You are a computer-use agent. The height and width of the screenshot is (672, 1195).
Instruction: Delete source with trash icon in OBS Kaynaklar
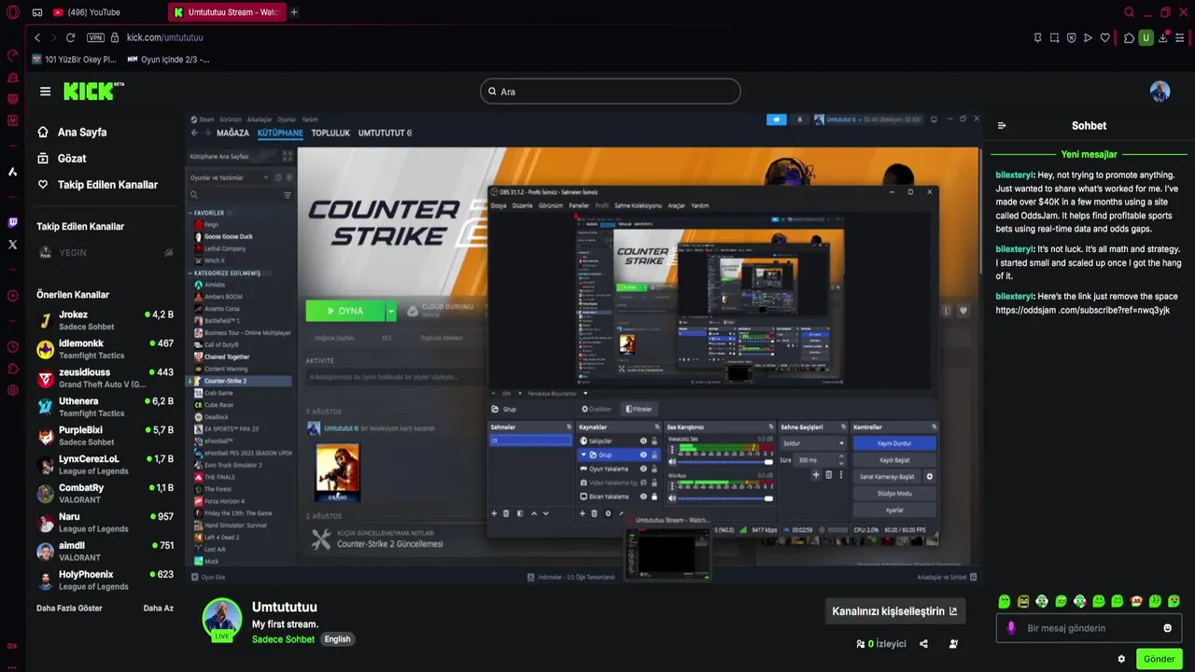pos(594,513)
